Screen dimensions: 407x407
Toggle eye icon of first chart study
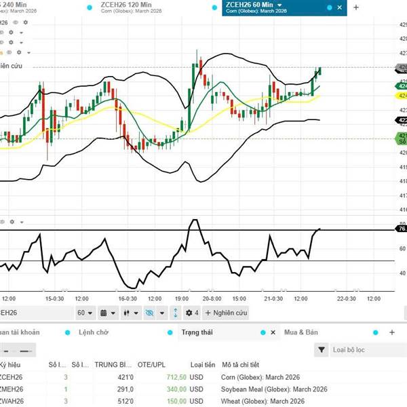click(x=15, y=22)
